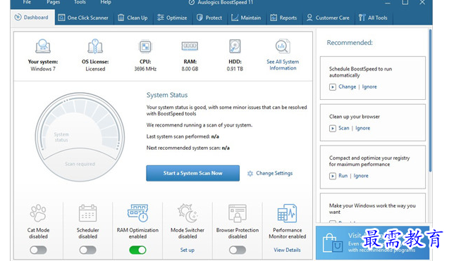Click the Customer Care person icon
The width and height of the screenshot is (449, 261).
(309, 18)
